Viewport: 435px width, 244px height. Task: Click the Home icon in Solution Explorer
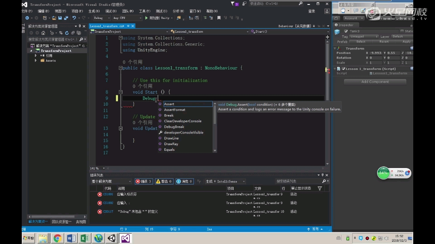click(43, 33)
